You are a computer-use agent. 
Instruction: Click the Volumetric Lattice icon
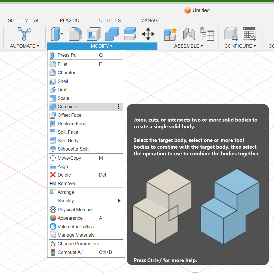(53, 226)
